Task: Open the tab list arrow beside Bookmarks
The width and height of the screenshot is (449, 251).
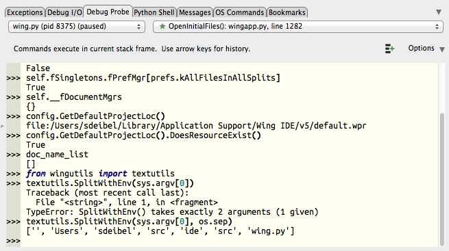Action: pyautogui.click(x=439, y=12)
